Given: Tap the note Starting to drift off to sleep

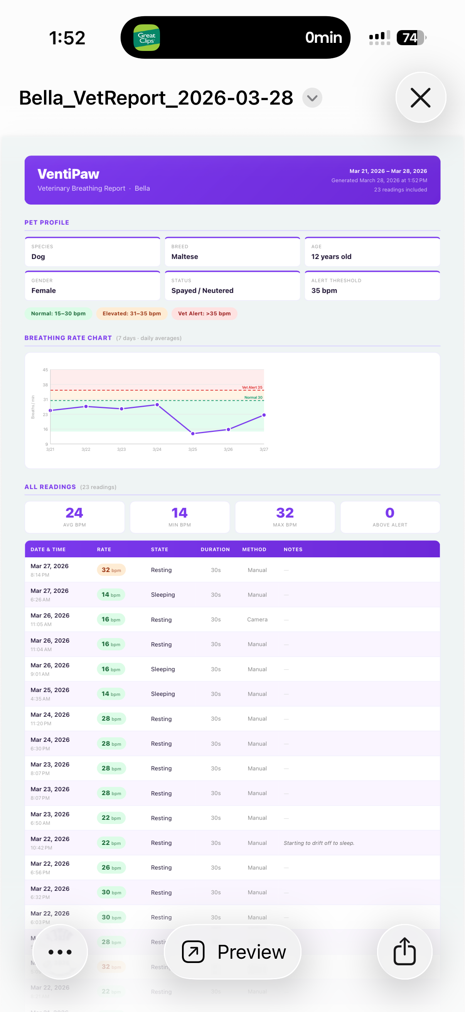Looking at the screenshot, I should [318, 843].
